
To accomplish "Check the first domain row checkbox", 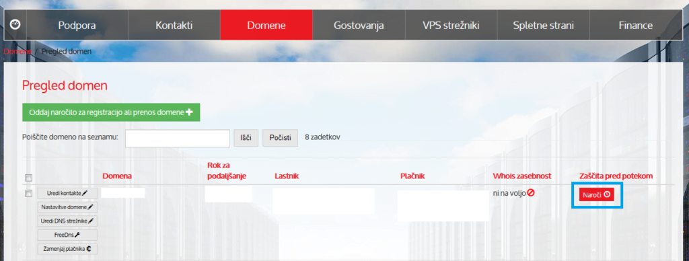I will 28,193.
